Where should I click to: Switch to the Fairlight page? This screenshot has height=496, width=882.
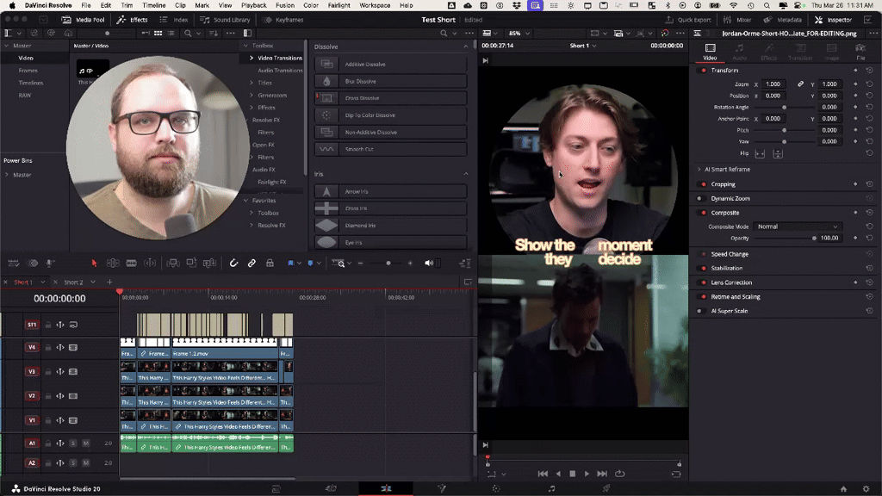(x=551, y=488)
